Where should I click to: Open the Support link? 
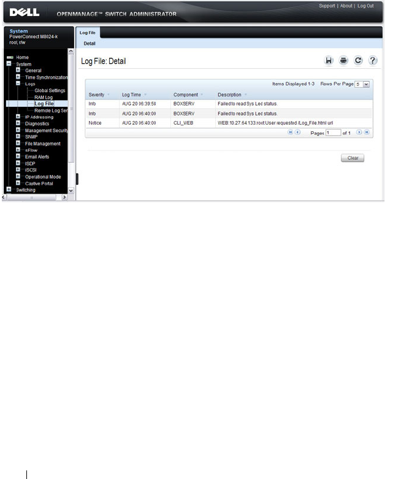pyautogui.click(x=327, y=6)
